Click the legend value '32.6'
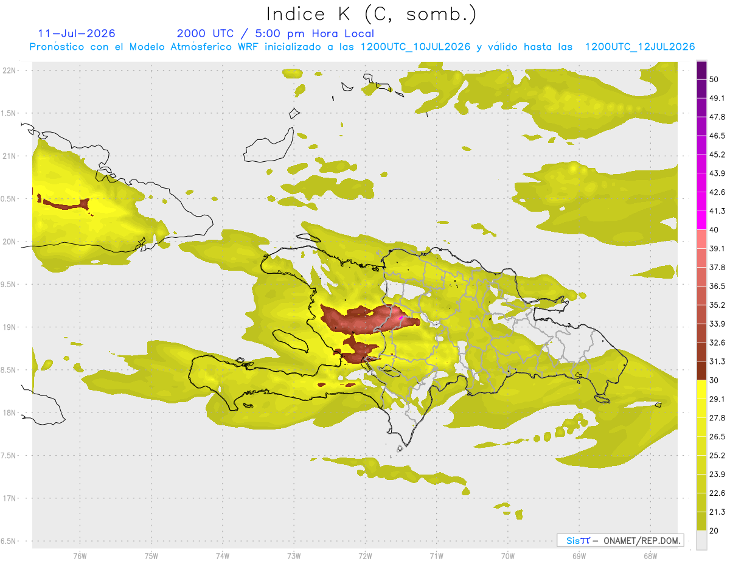730x564 pixels. [x=718, y=343]
